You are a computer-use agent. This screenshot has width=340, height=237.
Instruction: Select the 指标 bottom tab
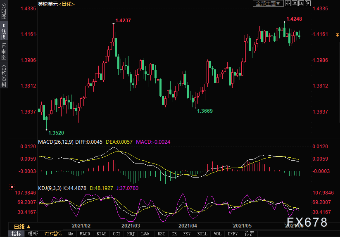click(16, 234)
